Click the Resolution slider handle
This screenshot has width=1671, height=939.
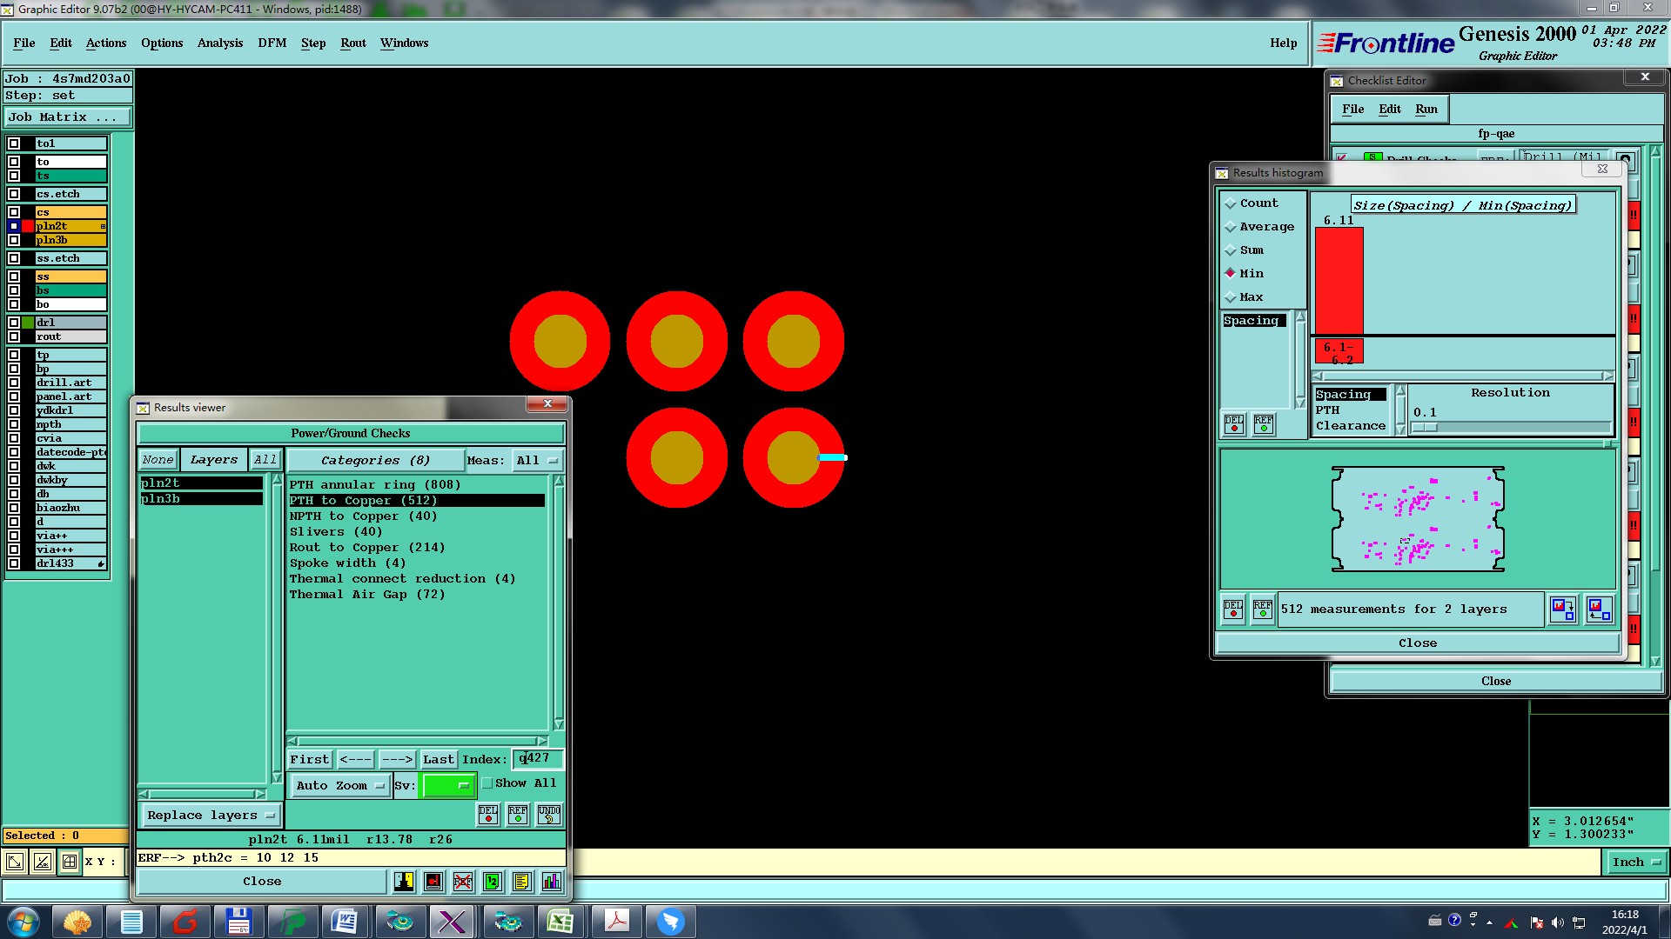(1425, 428)
